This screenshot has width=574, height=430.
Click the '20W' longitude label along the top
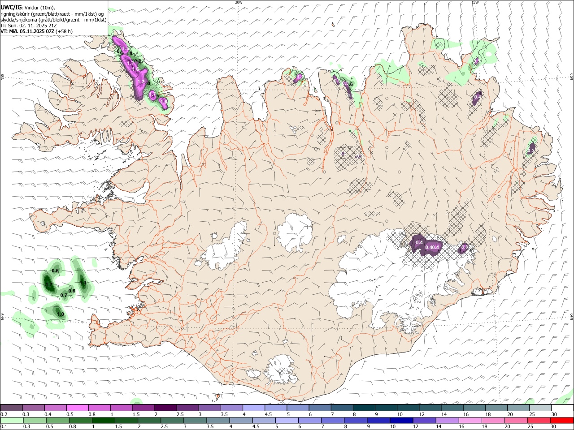click(239, 2)
